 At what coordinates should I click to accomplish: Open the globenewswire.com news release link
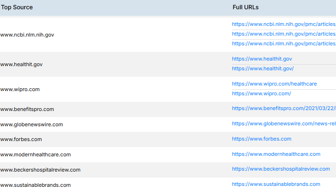click(x=283, y=123)
